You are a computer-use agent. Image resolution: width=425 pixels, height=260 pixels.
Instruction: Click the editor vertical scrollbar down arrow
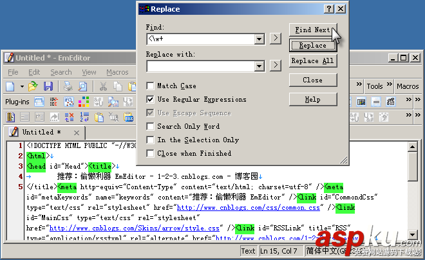coord(413,234)
